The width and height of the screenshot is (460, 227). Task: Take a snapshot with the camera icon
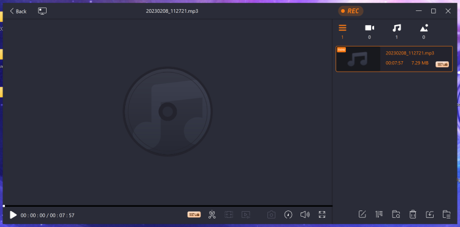271,215
